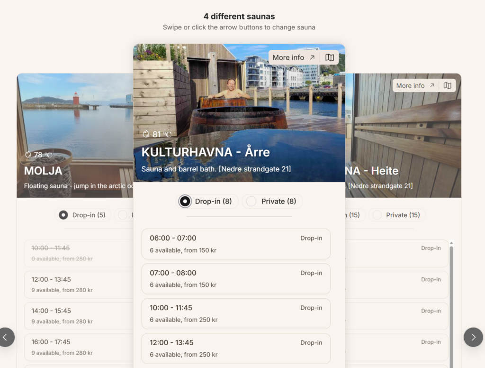Select Drop-in (8) option for Årre
This screenshot has width=485, height=368.
(x=207, y=202)
